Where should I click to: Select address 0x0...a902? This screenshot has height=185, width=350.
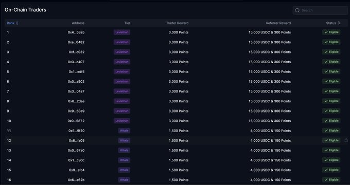(76, 81)
